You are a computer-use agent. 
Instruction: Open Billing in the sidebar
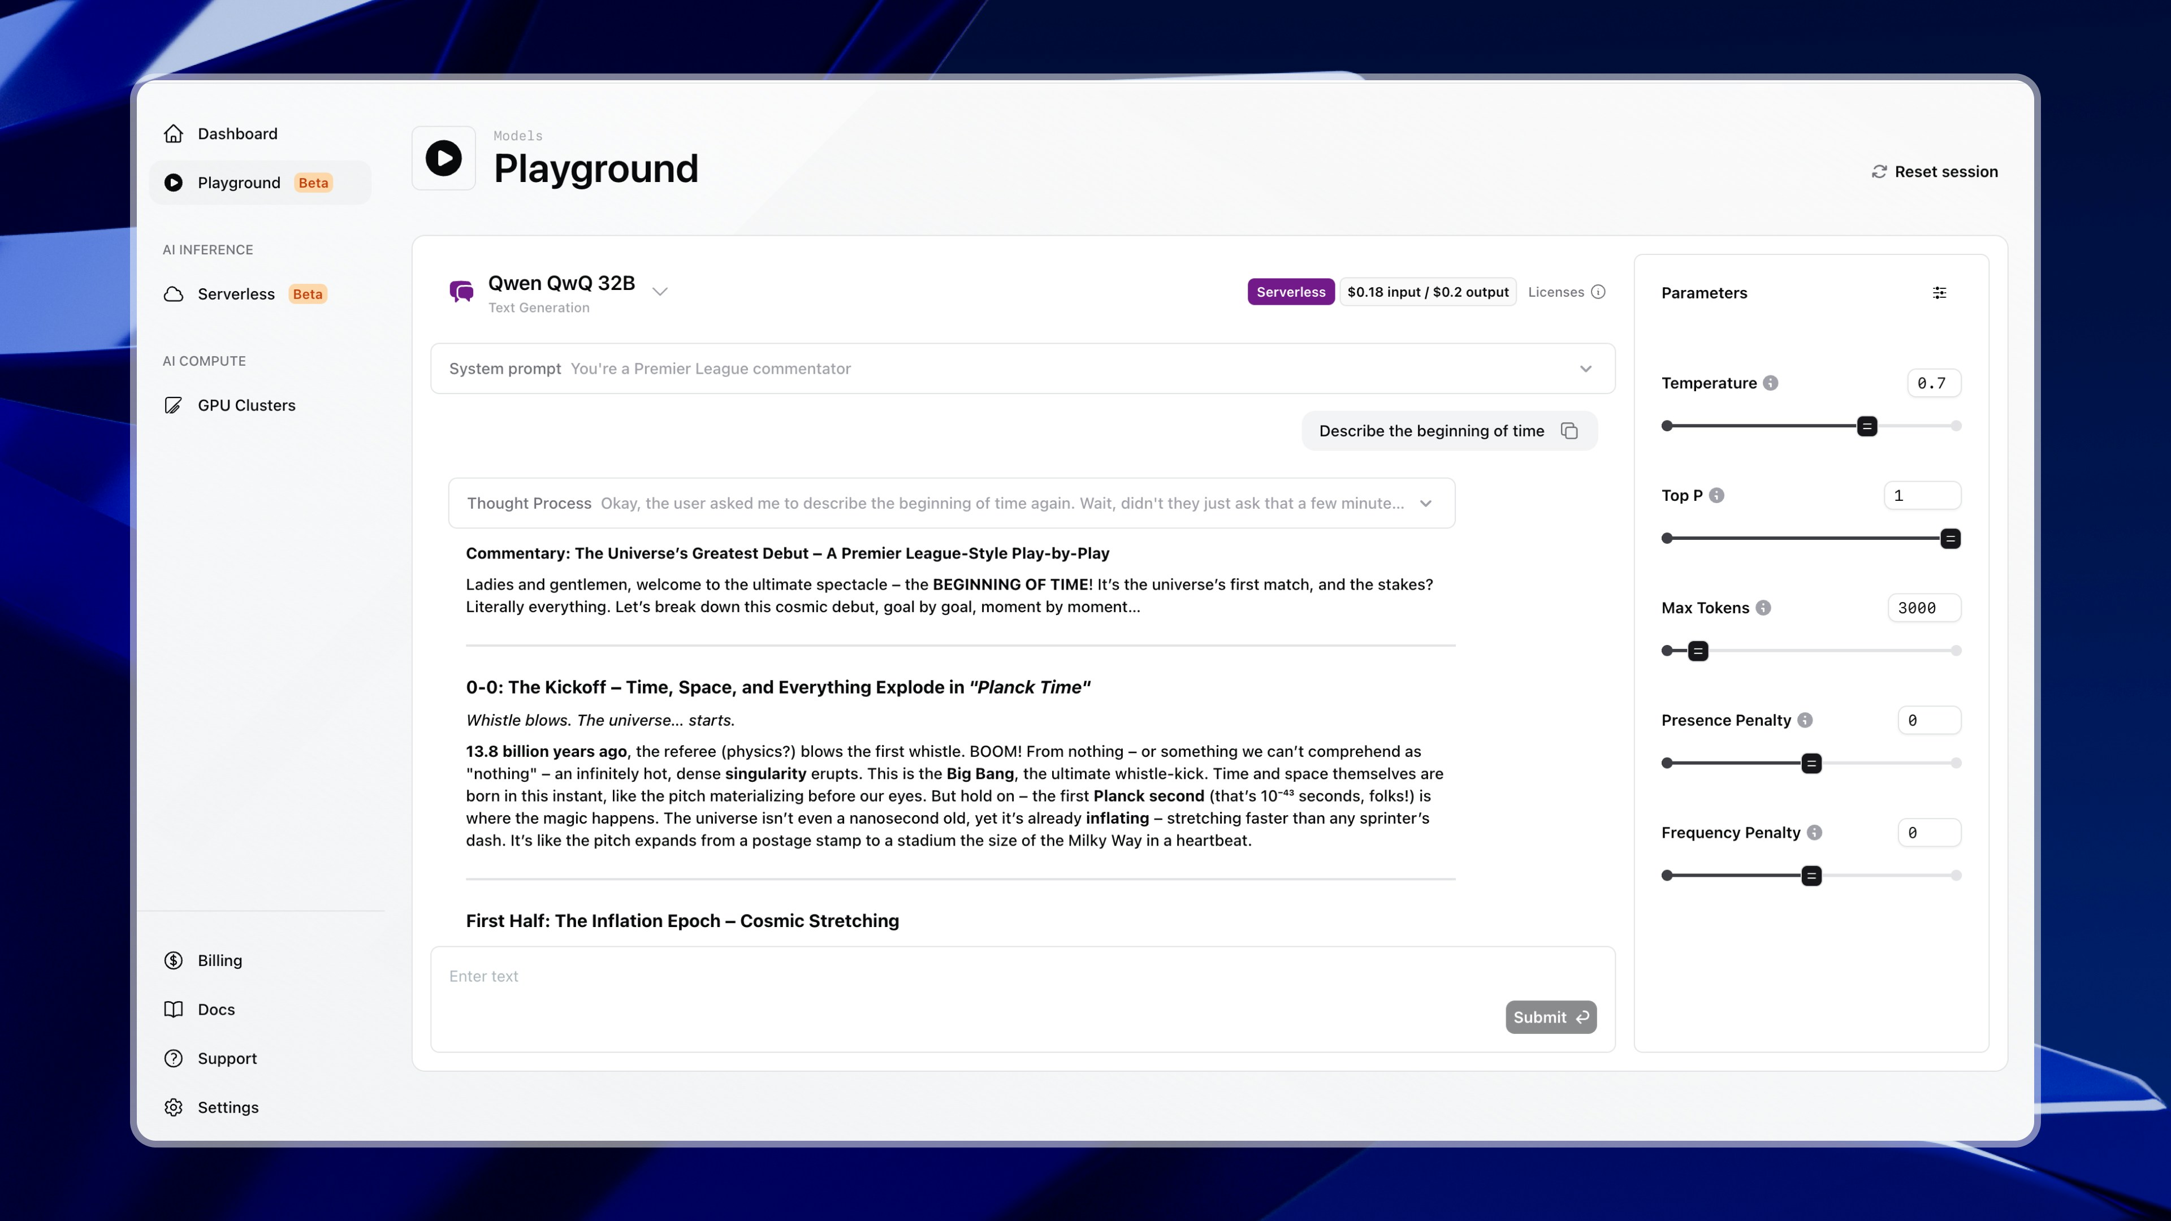(260, 960)
